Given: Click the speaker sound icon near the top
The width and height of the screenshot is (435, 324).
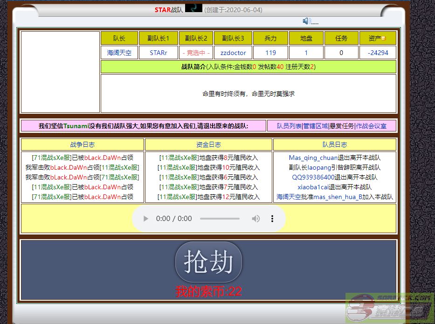Looking at the screenshot, I should (x=306, y=21).
